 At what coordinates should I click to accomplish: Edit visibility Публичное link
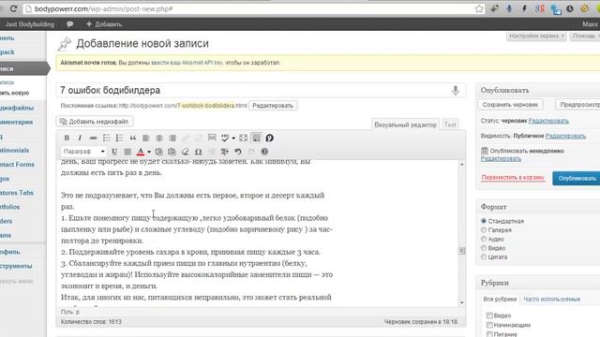(x=565, y=136)
